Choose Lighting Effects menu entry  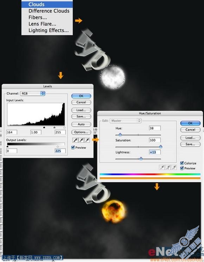pos(49,30)
